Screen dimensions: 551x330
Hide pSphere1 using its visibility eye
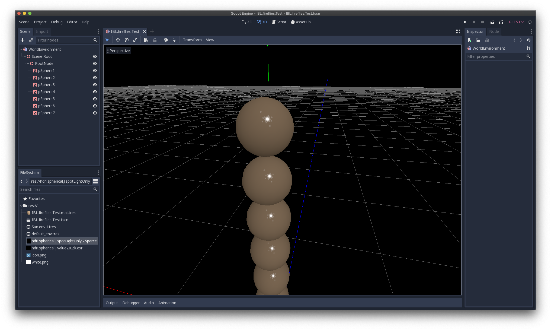click(x=95, y=71)
